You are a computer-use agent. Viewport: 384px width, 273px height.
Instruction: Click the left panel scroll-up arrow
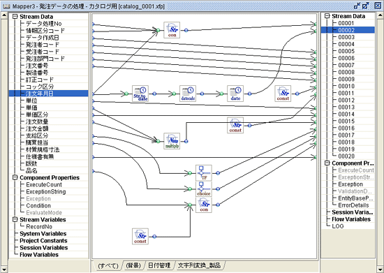coord(4,16)
